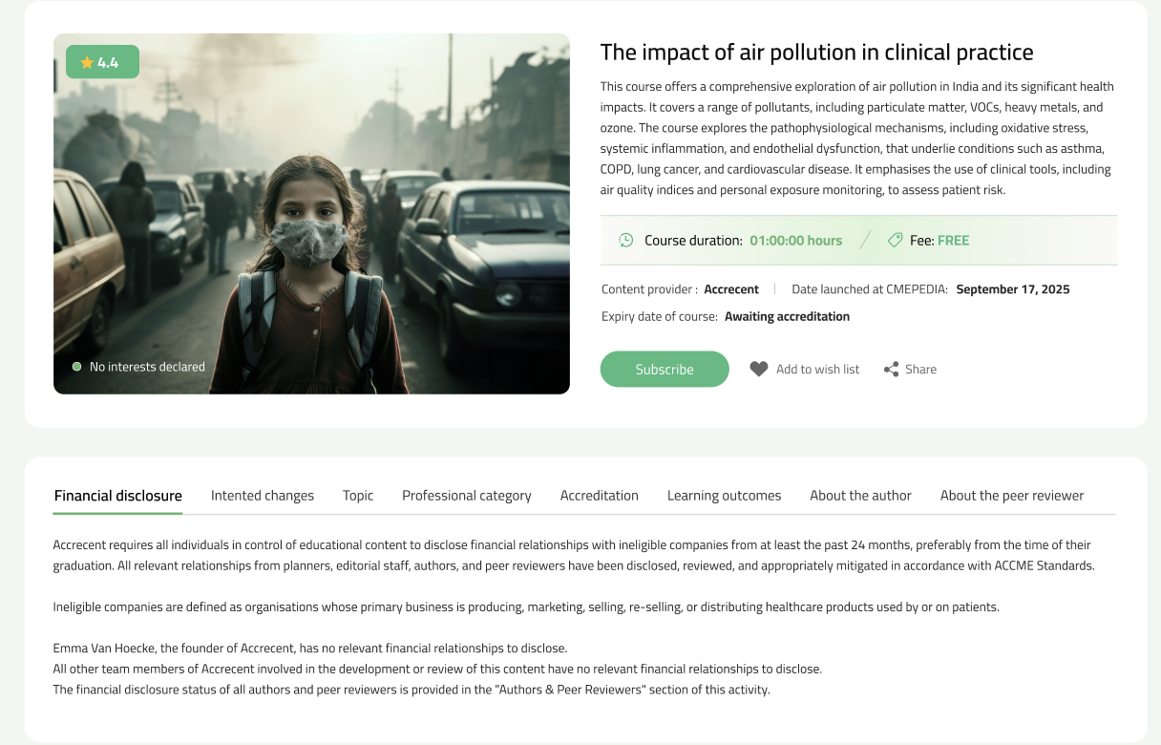Click the September 17, 2025 launch date
1161x745 pixels.
click(x=1013, y=289)
